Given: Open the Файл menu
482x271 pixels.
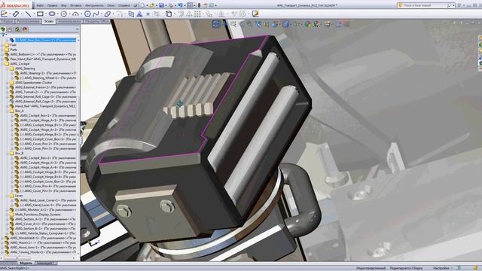Looking at the screenshot, I should point(40,5).
